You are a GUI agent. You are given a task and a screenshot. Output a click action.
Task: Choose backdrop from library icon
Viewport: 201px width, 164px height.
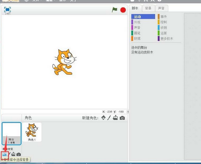(x=5, y=154)
